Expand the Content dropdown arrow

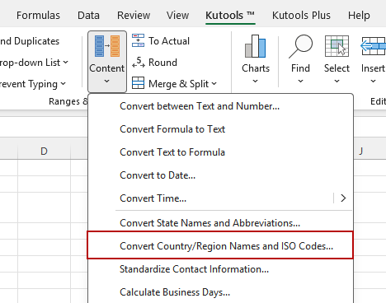(107, 81)
